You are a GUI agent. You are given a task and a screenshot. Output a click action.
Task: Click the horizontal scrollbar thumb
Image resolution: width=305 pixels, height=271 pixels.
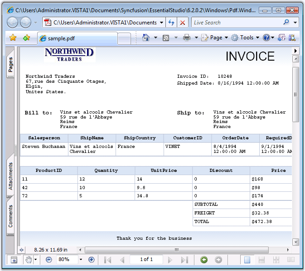pos(177,250)
